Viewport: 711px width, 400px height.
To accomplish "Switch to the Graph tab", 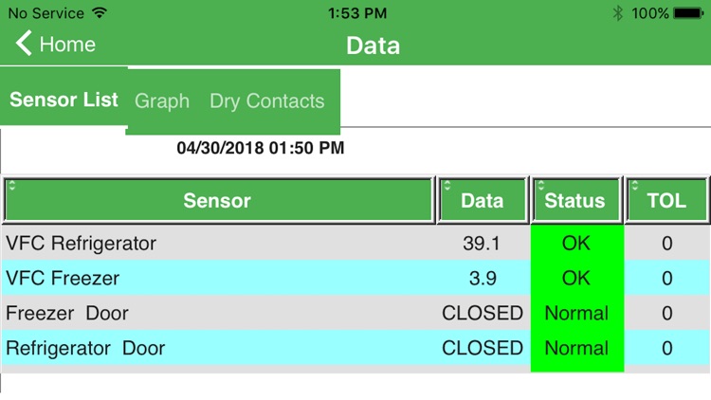I will [162, 101].
